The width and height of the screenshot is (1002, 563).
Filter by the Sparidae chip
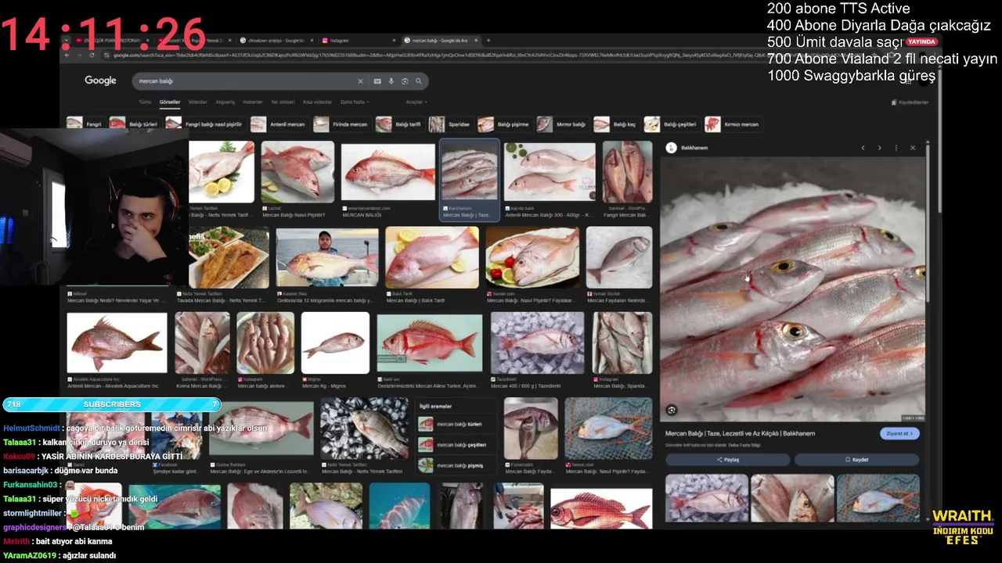tap(450, 124)
